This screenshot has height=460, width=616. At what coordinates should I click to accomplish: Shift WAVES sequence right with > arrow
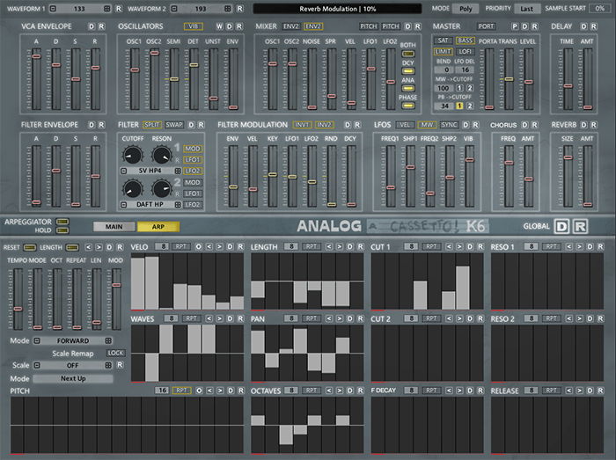click(x=220, y=318)
